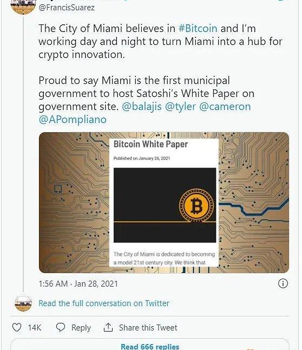
Task: Click the Read 666 replies button
Action: [x=150, y=345]
